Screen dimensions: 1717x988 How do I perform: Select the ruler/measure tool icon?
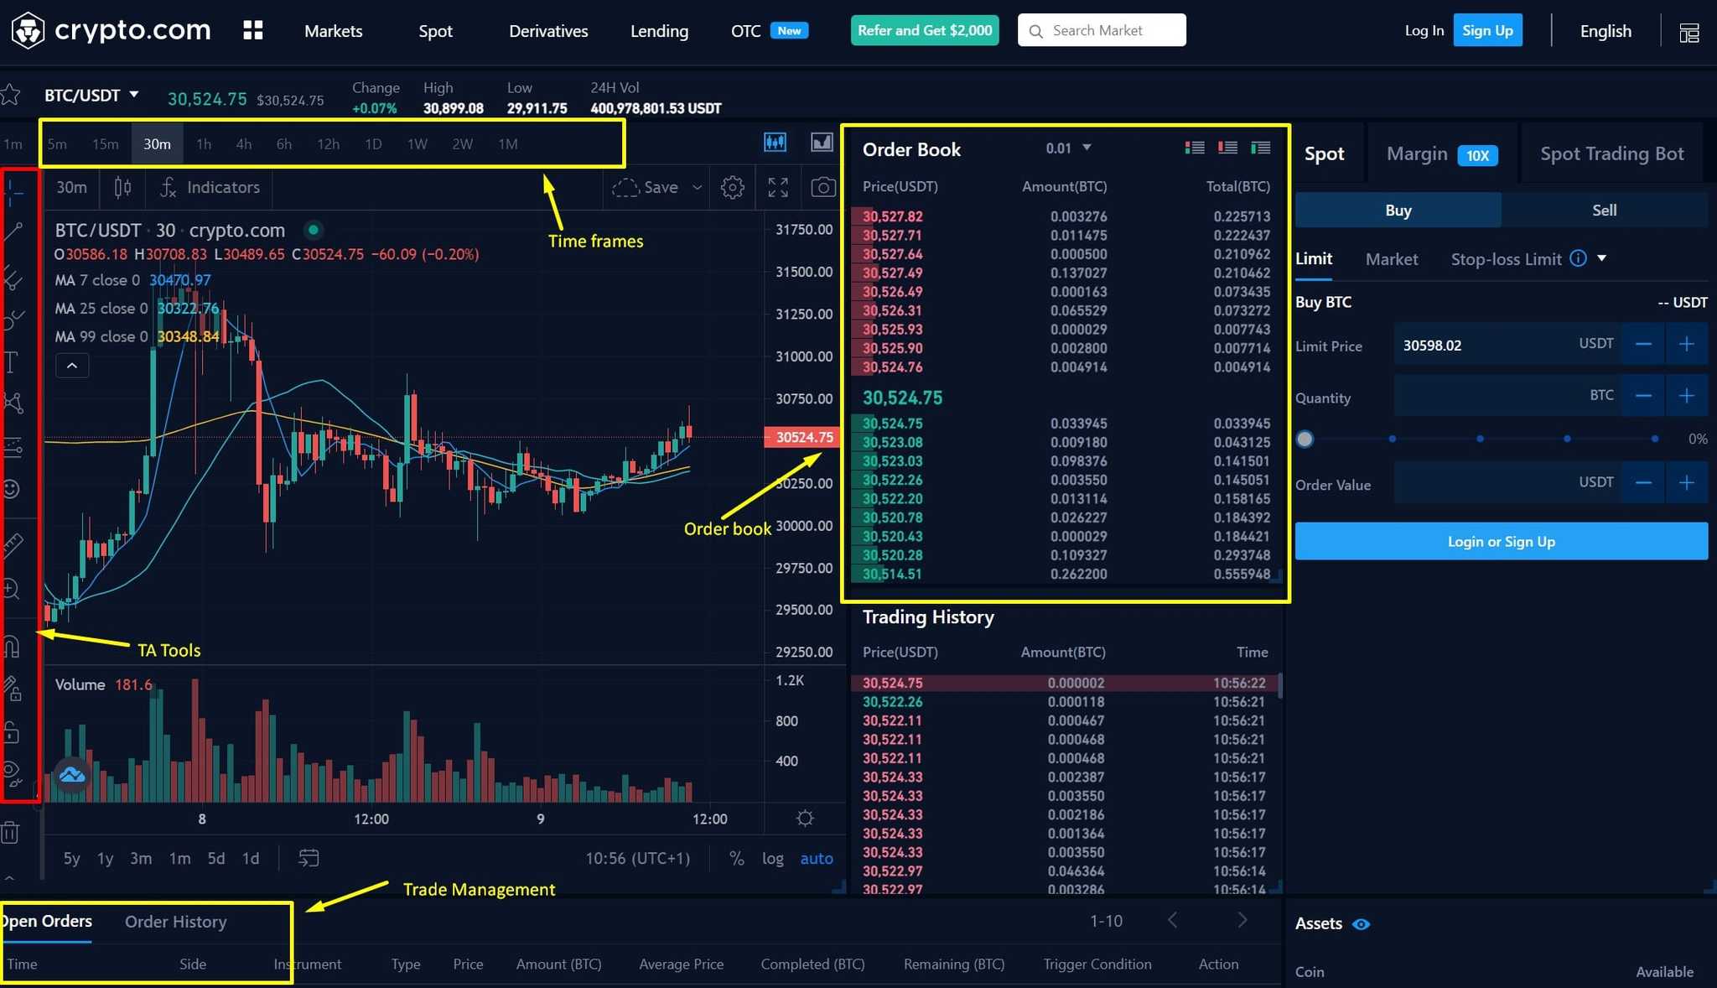coord(17,541)
